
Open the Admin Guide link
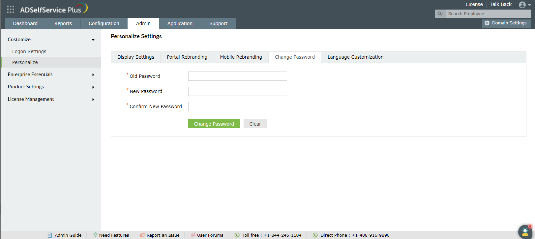coord(68,235)
